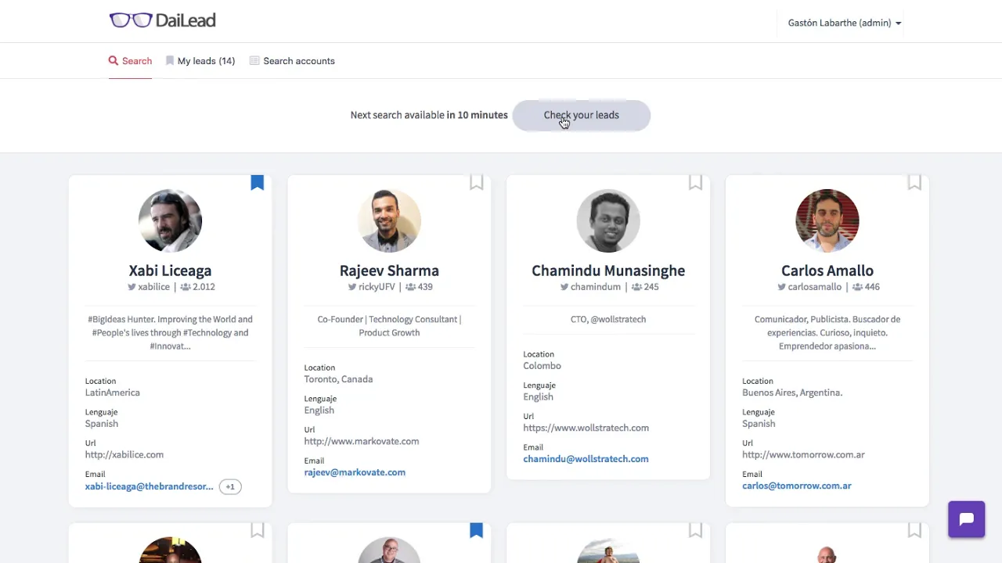Click the DaiLead glasses logo
1002x563 pixels.
pyautogui.click(x=131, y=20)
